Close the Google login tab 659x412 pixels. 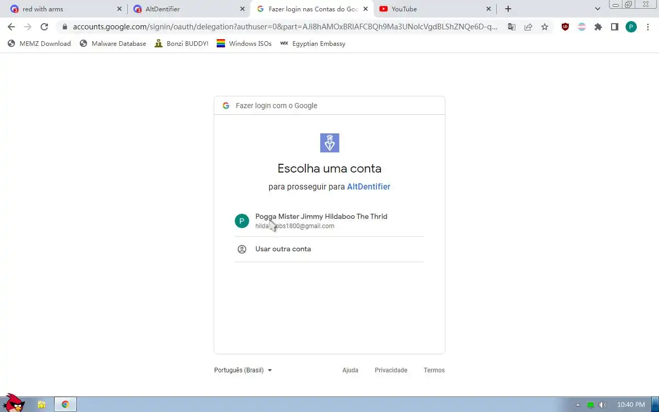click(366, 9)
